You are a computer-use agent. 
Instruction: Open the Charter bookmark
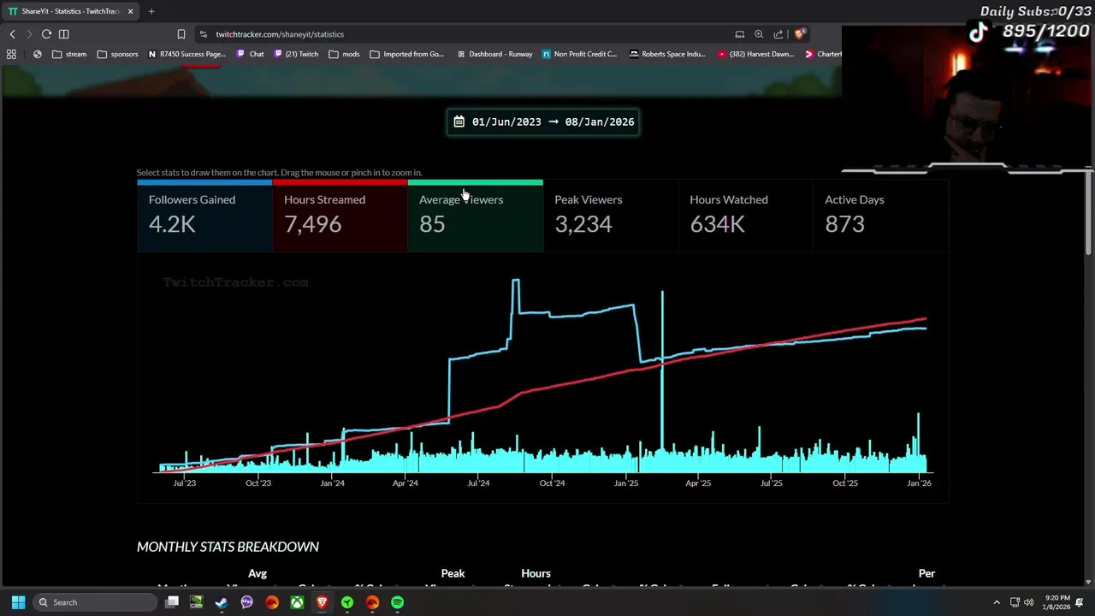tap(823, 54)
